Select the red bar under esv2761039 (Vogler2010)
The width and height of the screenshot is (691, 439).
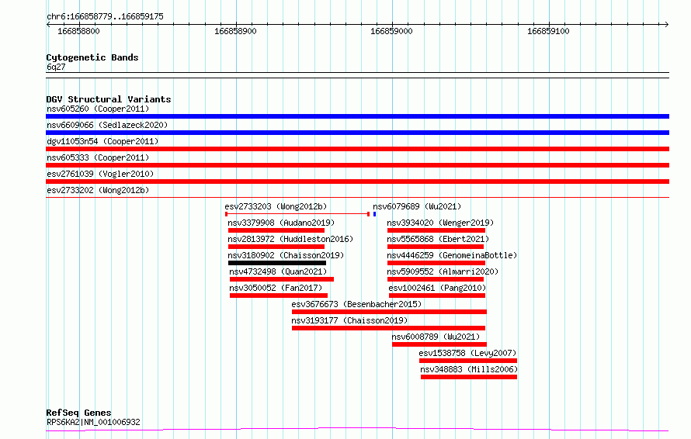click(x=357, y=181)
